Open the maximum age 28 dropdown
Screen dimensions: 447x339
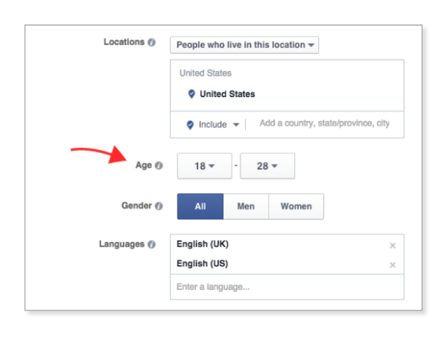tap(267, 166)
